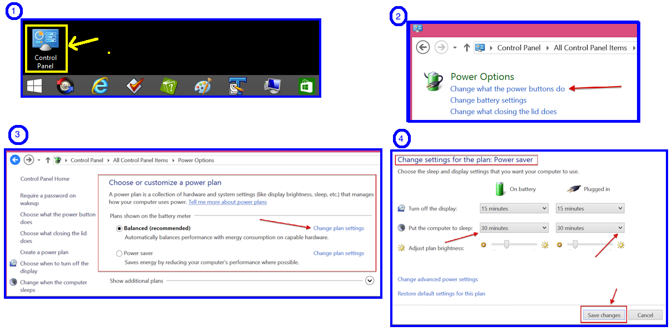
Task: Click Create a power plan in sidebar
Action: pos(44,252)
